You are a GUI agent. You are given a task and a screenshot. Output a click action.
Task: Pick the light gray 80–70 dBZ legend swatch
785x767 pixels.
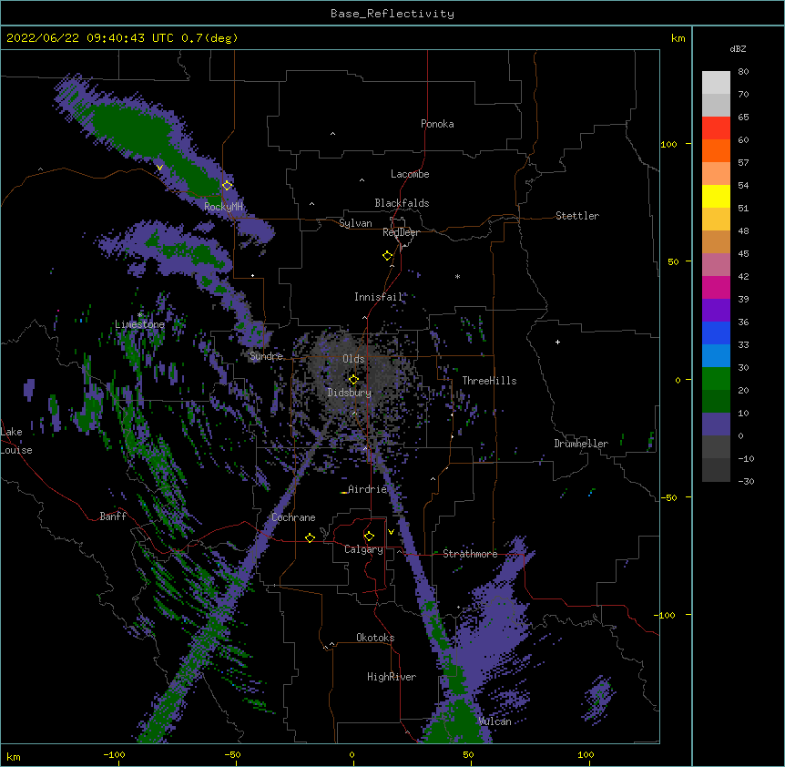716,83
